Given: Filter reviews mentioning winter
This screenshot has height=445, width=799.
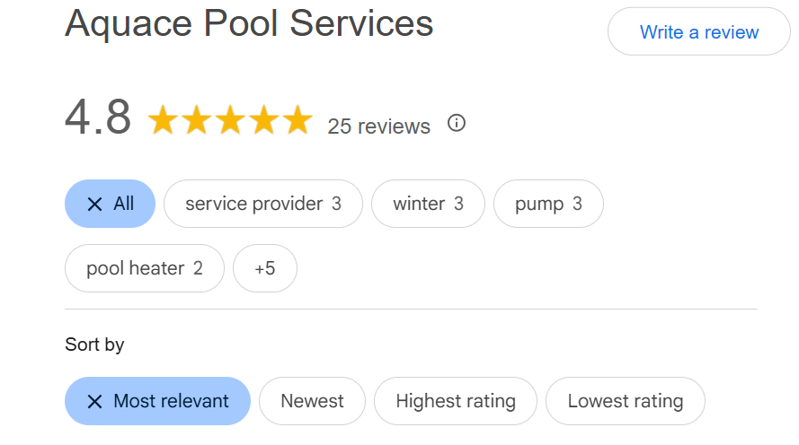Looking at the screenshot, I should [428, 204].
